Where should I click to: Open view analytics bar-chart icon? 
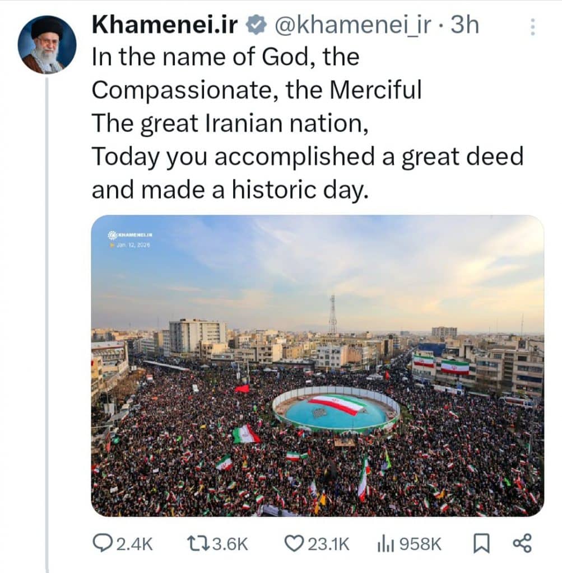point(385,543)
